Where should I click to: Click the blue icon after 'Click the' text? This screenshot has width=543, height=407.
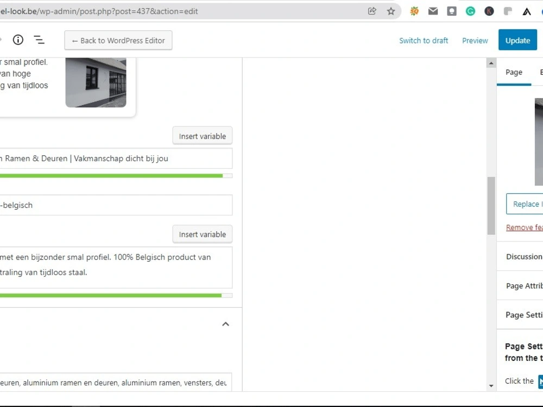pos(541,381)
